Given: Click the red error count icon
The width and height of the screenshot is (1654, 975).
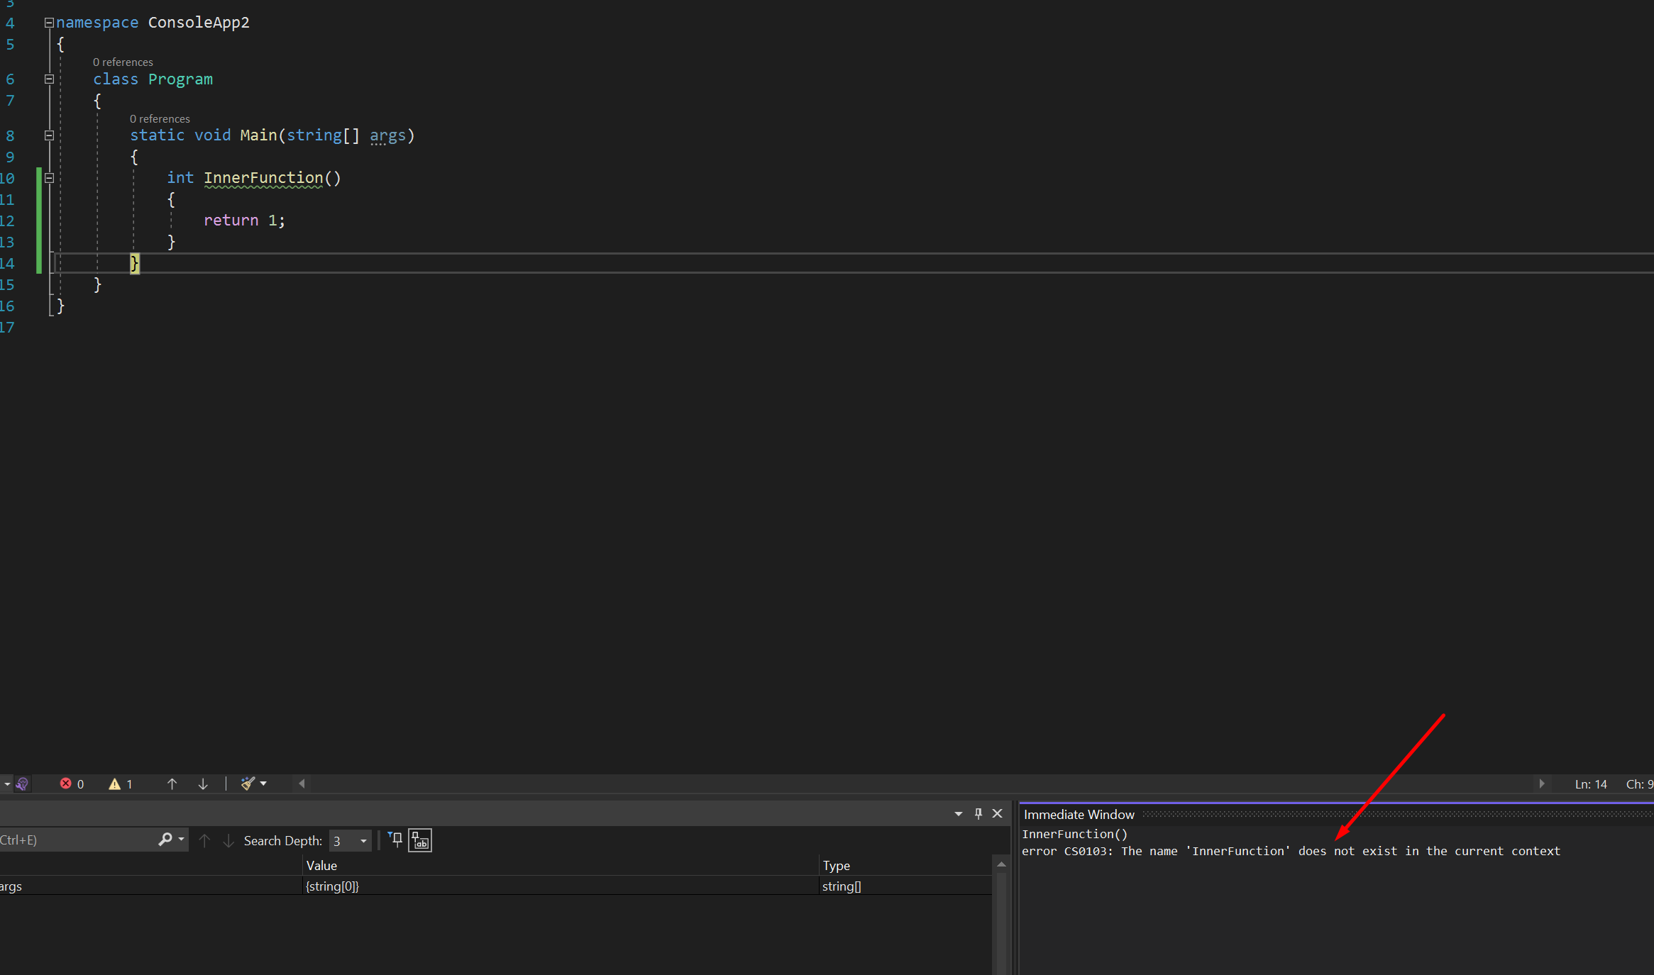Looking at the screenshot, I should (x=66, y=784).
